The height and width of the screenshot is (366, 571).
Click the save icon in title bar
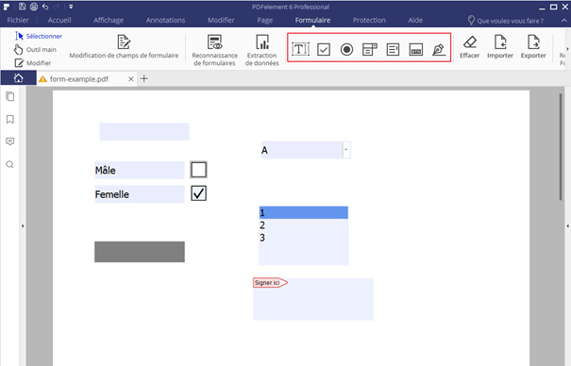point(23,7)
